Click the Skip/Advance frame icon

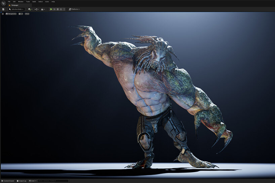[x=54, y=9]
